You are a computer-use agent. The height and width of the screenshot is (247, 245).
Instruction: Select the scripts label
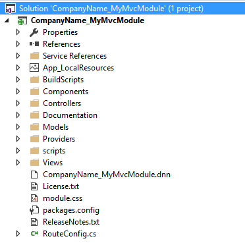pos(54,151)
